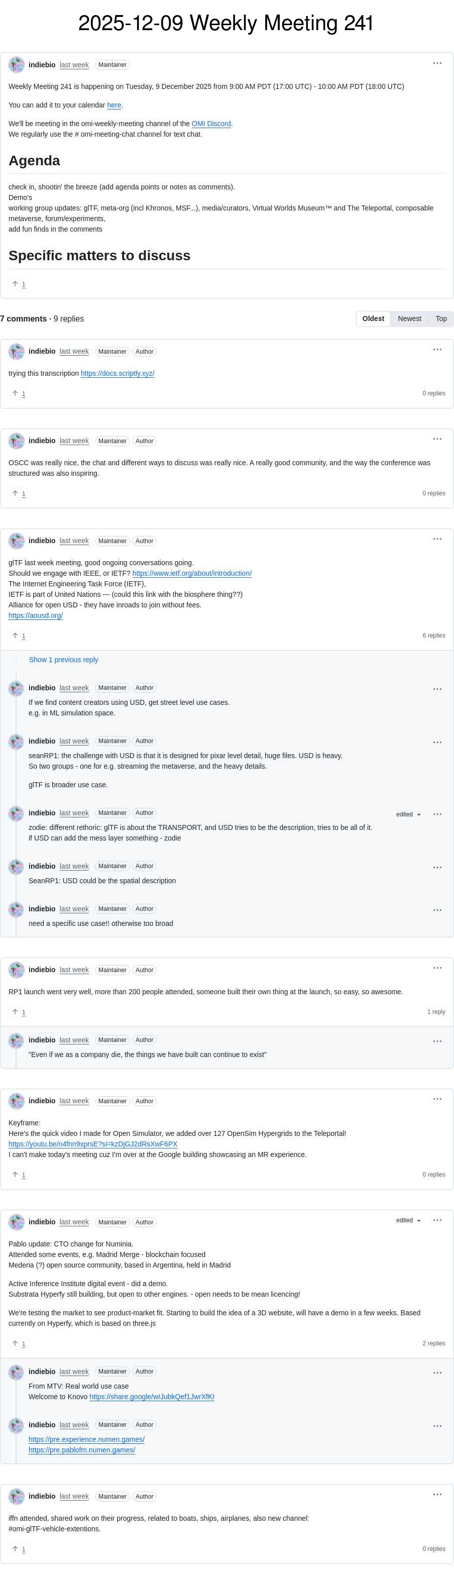This screenshot has height=1574, width=454.
Task: Expand Show 1 previous reply
Action: tap(64, 660)
